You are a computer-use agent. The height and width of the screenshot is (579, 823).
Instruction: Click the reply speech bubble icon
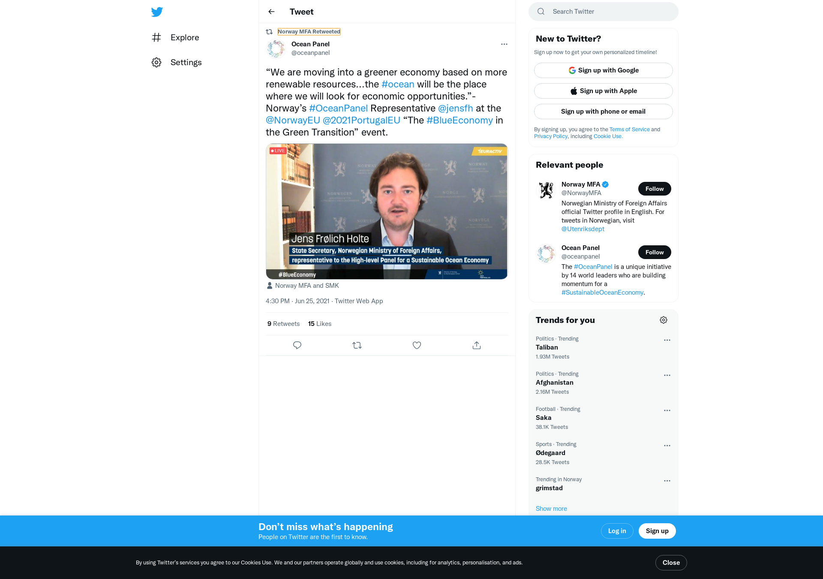click(297, 345)
